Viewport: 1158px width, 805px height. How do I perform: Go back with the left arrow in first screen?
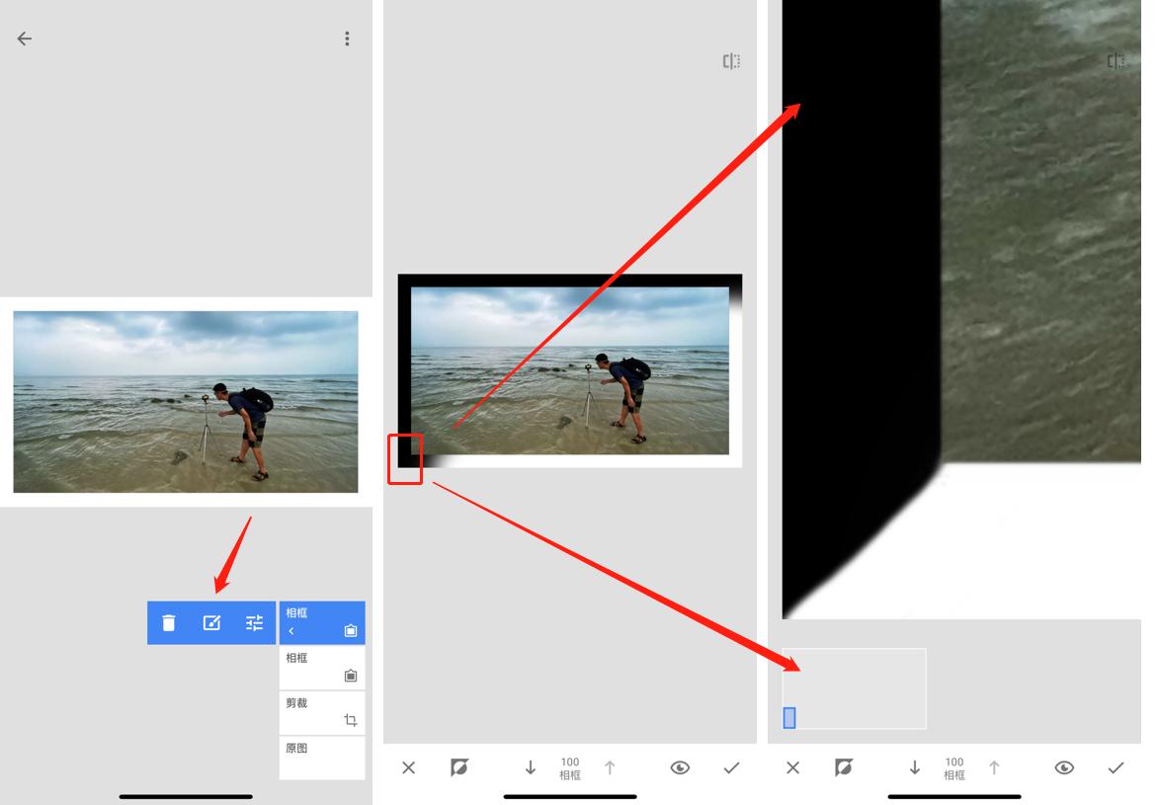(x=25, y=39)
